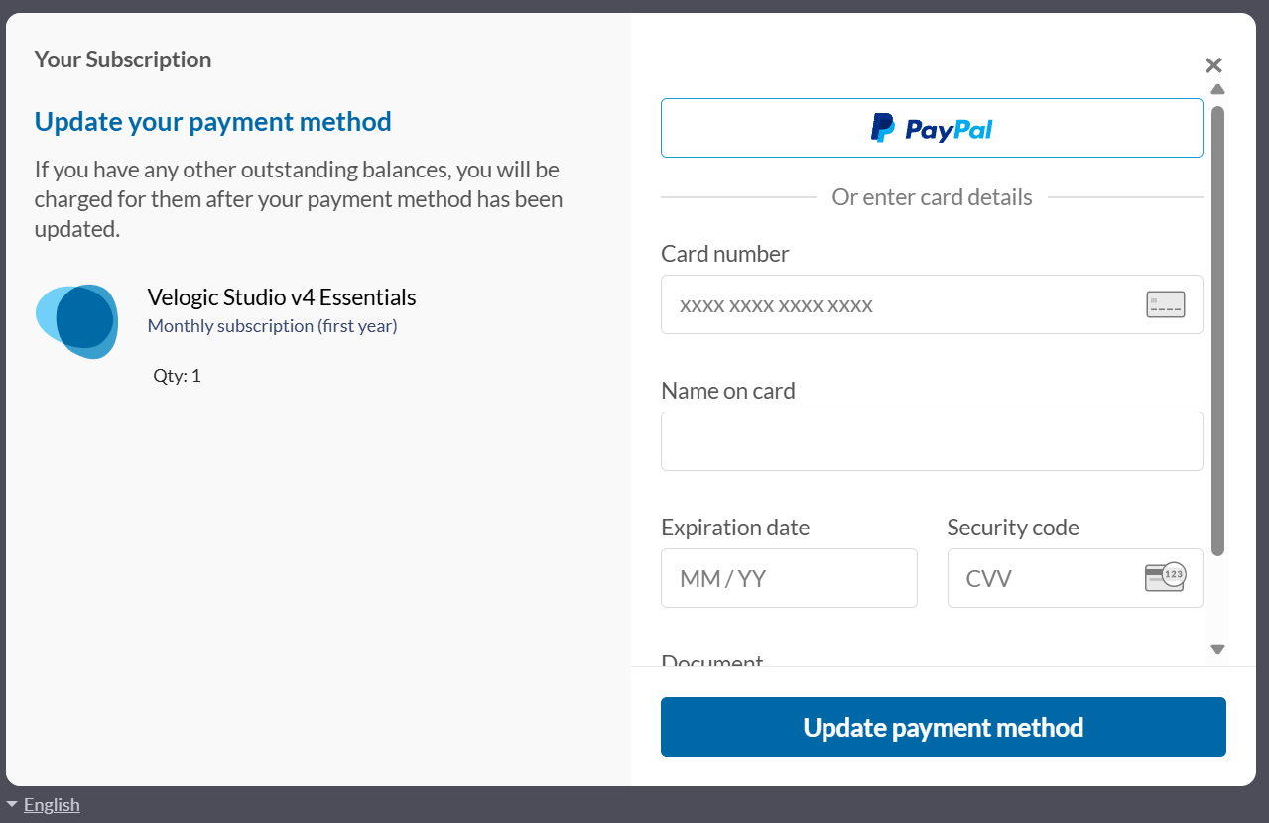This screenshot has height=823, width=1269.
Task: Click the Velogic Studio v4 Essentials title
Action: (x=282, y=297)
